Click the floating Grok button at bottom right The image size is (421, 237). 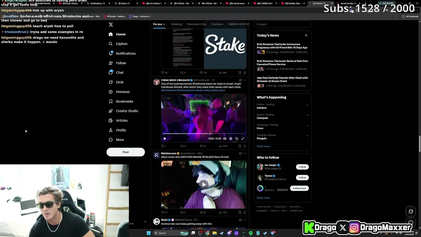tap(411, 212)
